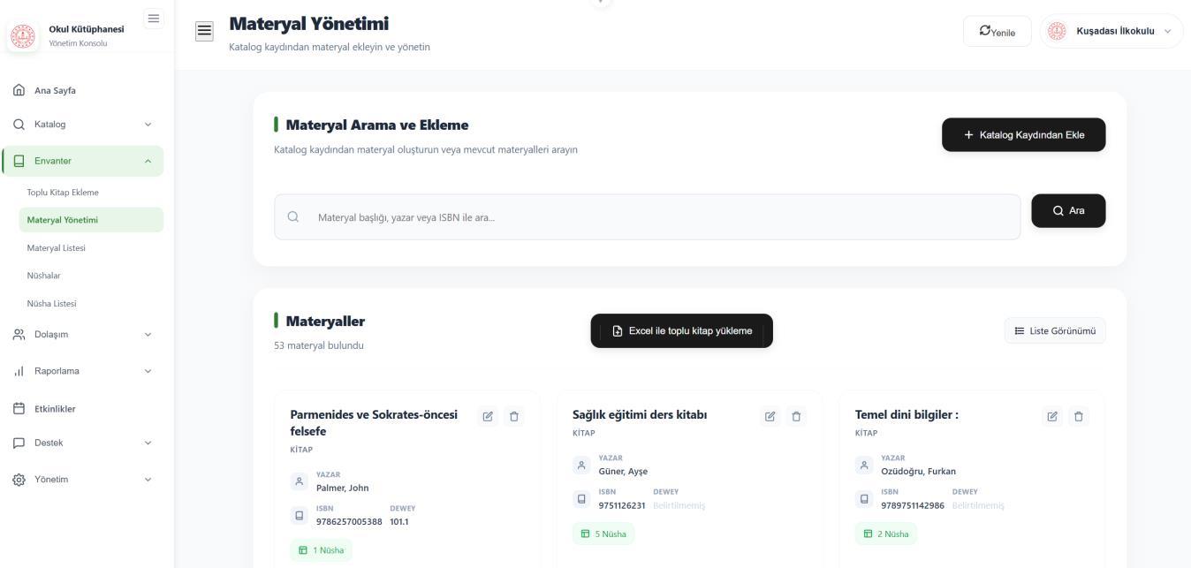
Task: Open the Kuşadası İlkokulu school dropdown
Action: tap(1111, 31)
